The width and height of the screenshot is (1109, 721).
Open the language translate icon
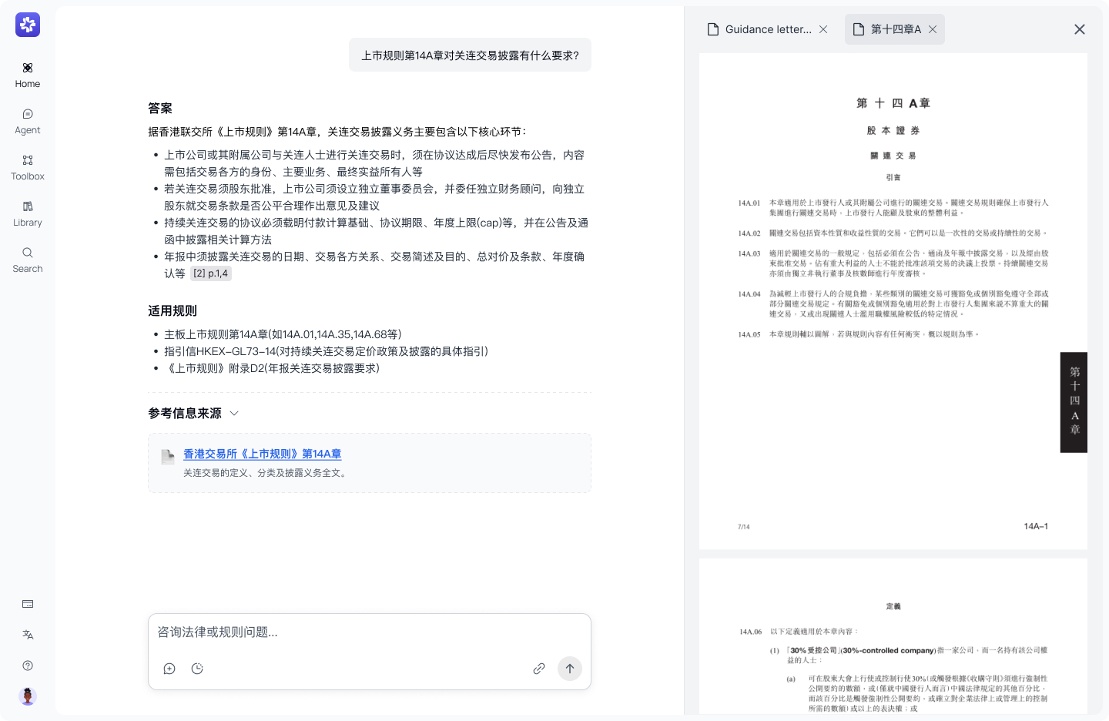pyautogui.click(x=28, y=635)
